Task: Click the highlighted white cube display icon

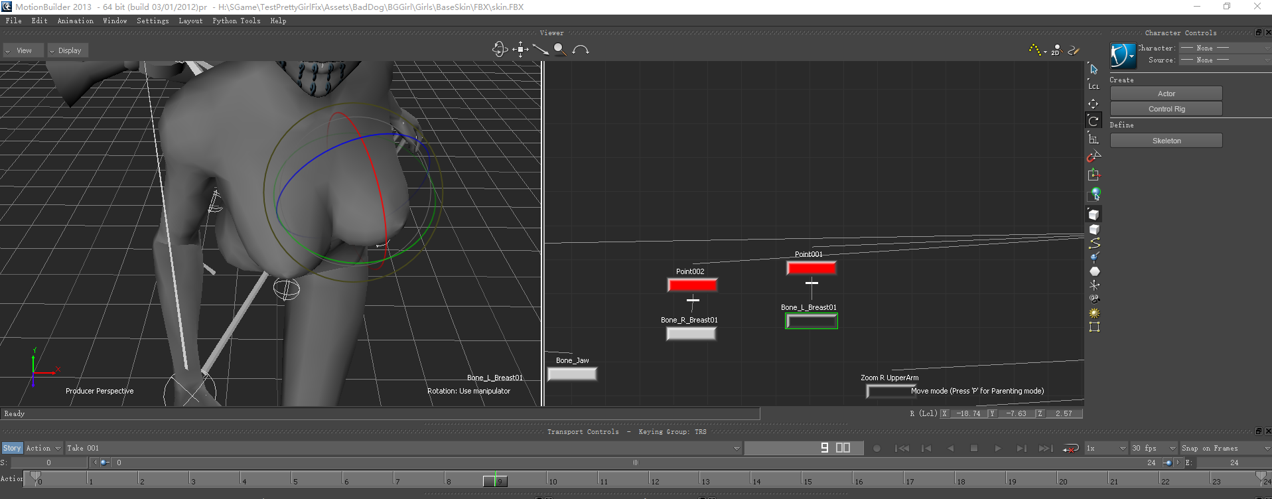Action: (x=1094, y=214)
